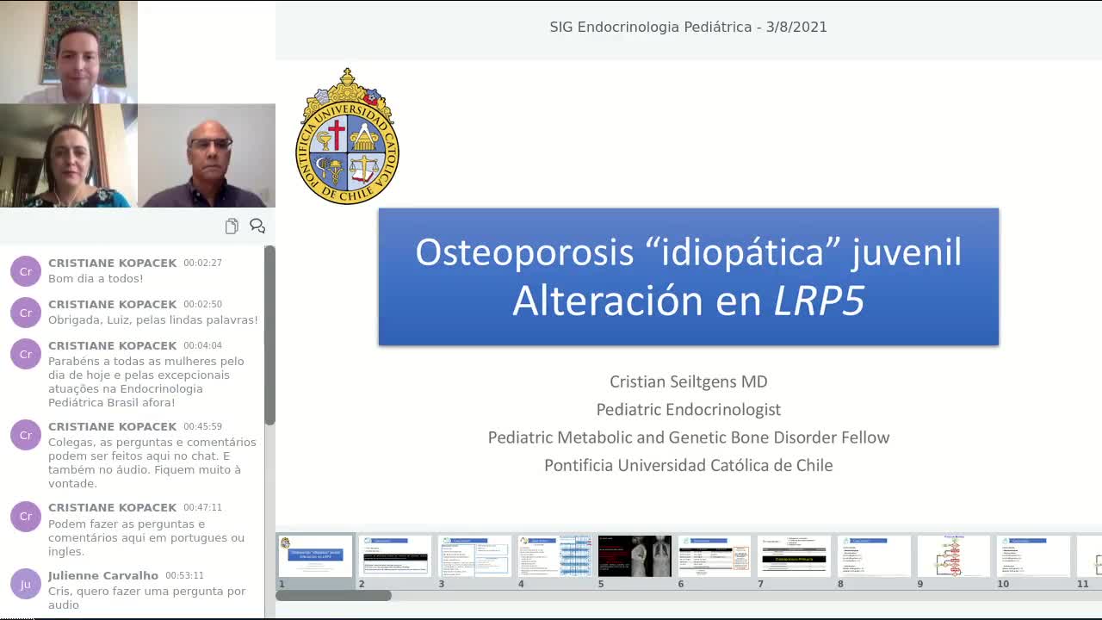Open the shared notes clipboard icon
The height and width of the screenshot is (620, 1102).
pos(232,226)
